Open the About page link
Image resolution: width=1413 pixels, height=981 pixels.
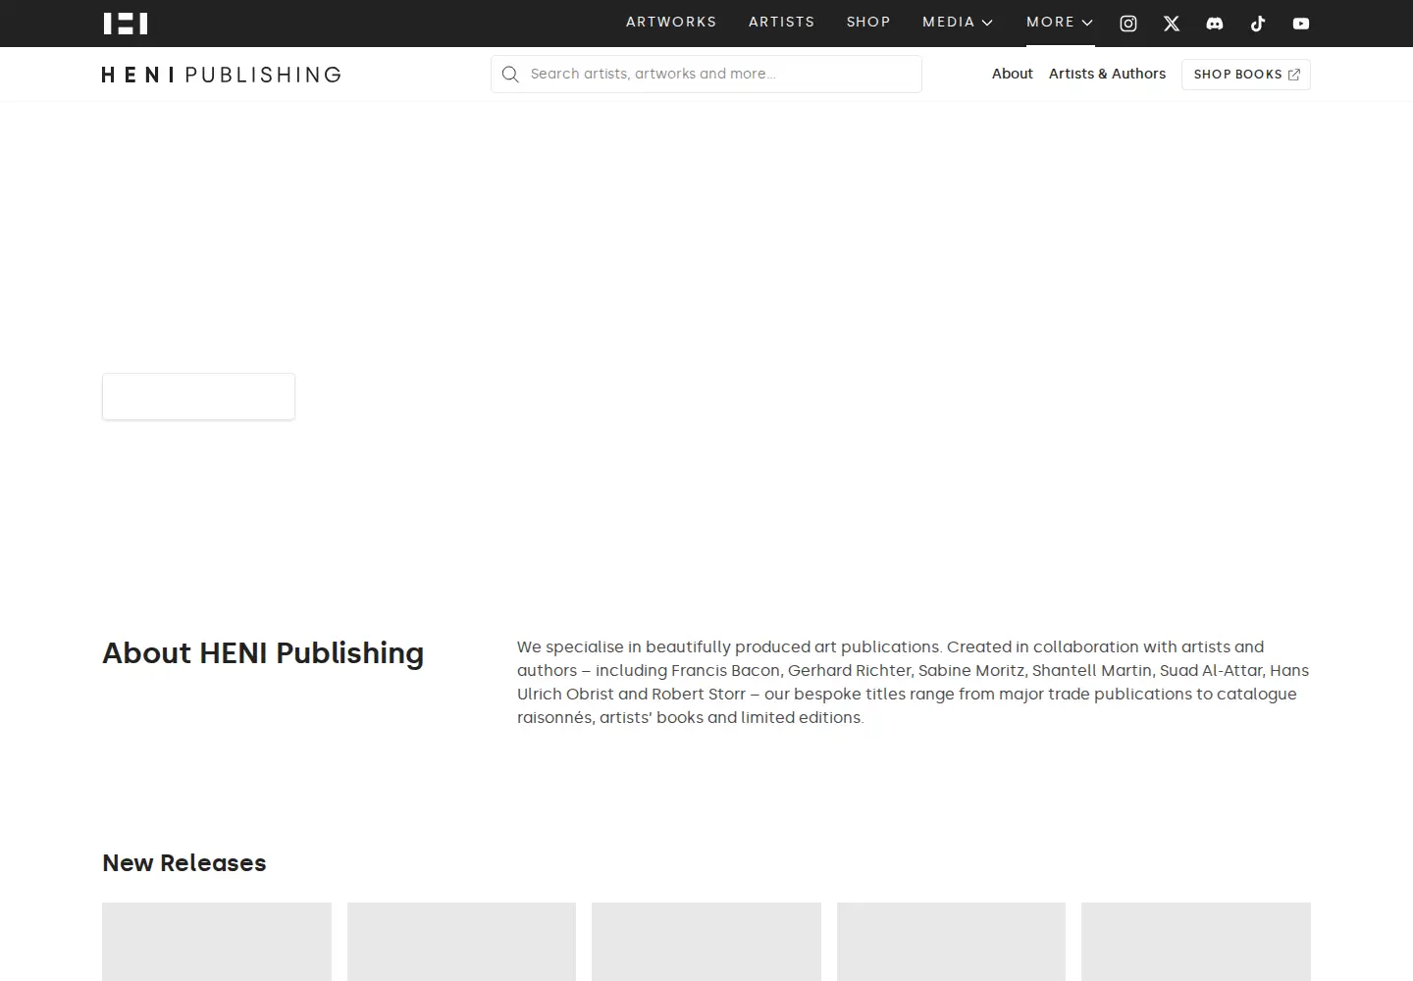pos(1012,74)
